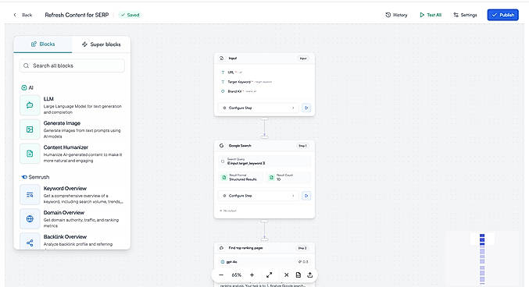This screenshot has height=287, width=529.
Task: Expand Configure Step on Google Search block
Action: (x=258, y=196)
